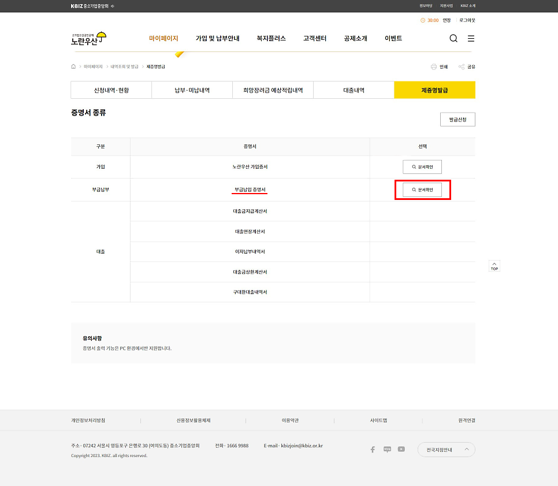Open the 고객센터 menu
Image resolution: width=558 pixels, height=486 pixels.
[315, 39]
